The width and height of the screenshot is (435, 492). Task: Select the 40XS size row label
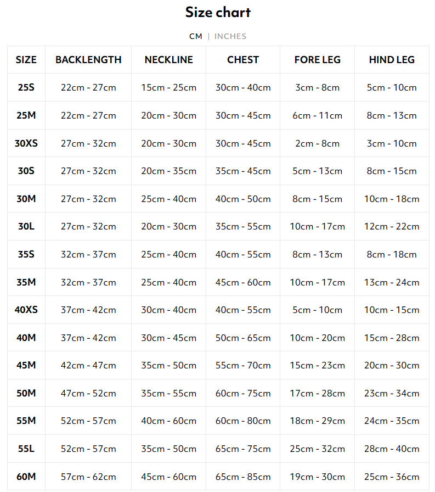tap(26, 310)
